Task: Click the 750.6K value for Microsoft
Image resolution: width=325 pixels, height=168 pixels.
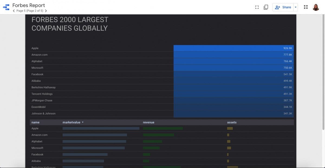Action: 288,68
